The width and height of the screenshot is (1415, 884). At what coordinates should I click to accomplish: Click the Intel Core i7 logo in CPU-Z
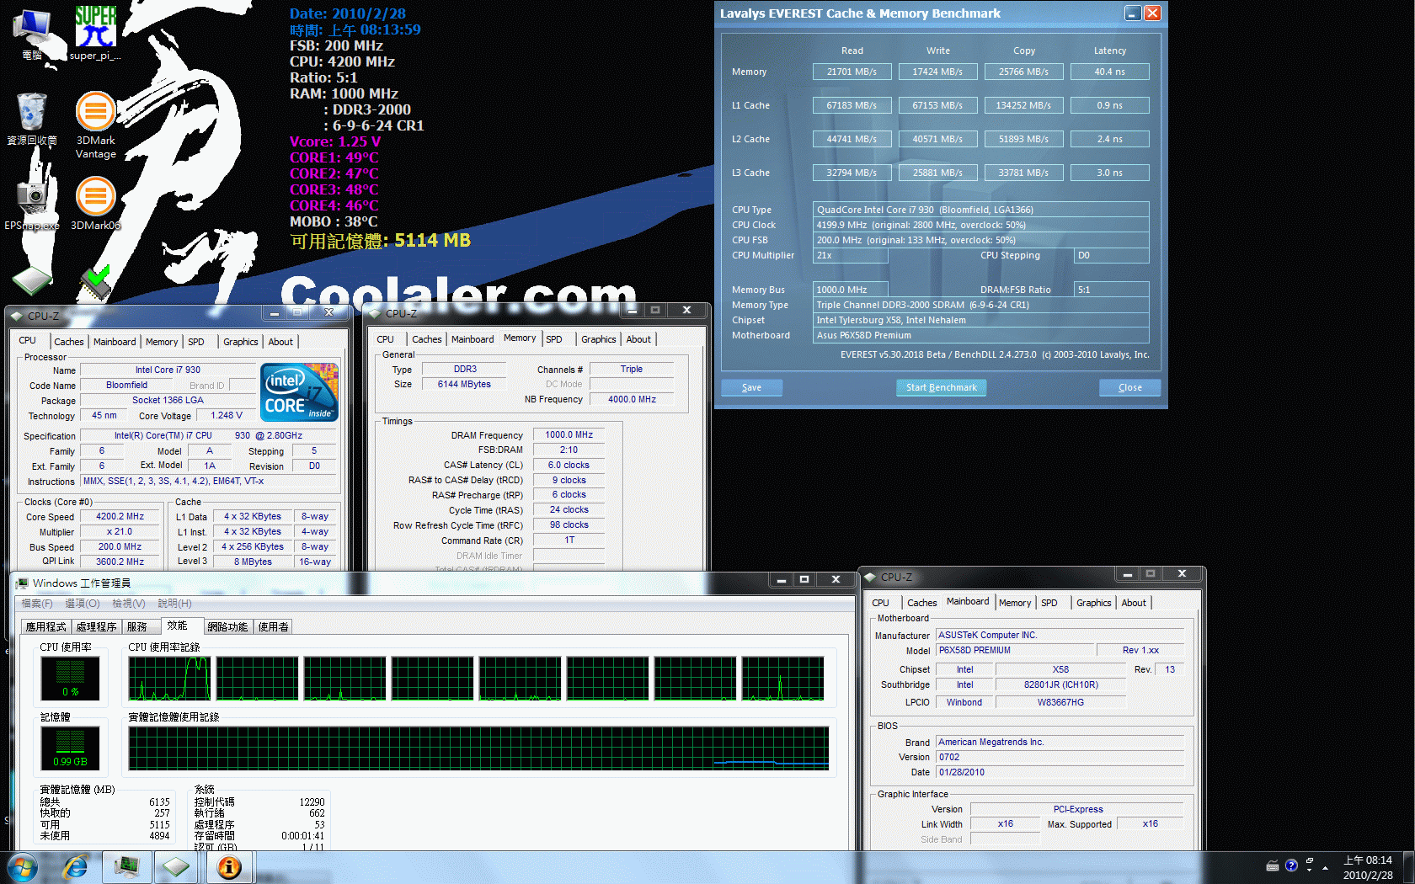coord(300,391)
